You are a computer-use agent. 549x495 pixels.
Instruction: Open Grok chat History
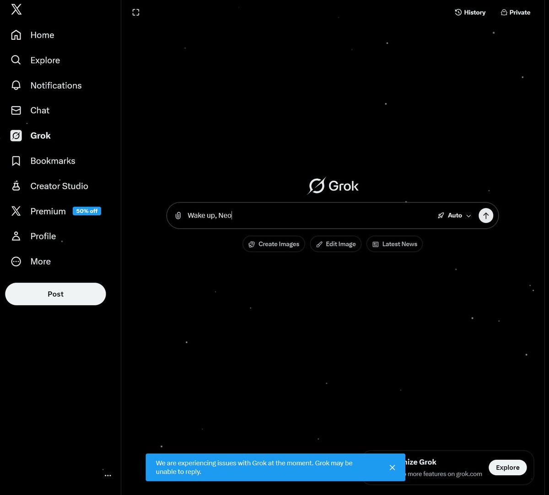pos(470,12)
